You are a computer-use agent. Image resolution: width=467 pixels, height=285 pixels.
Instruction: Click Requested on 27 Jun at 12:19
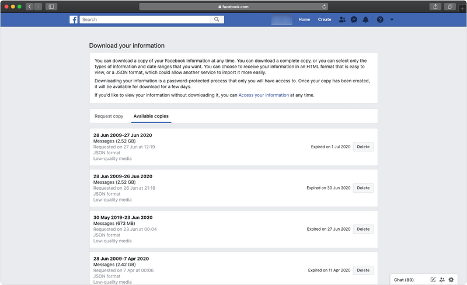coord(124,147)
